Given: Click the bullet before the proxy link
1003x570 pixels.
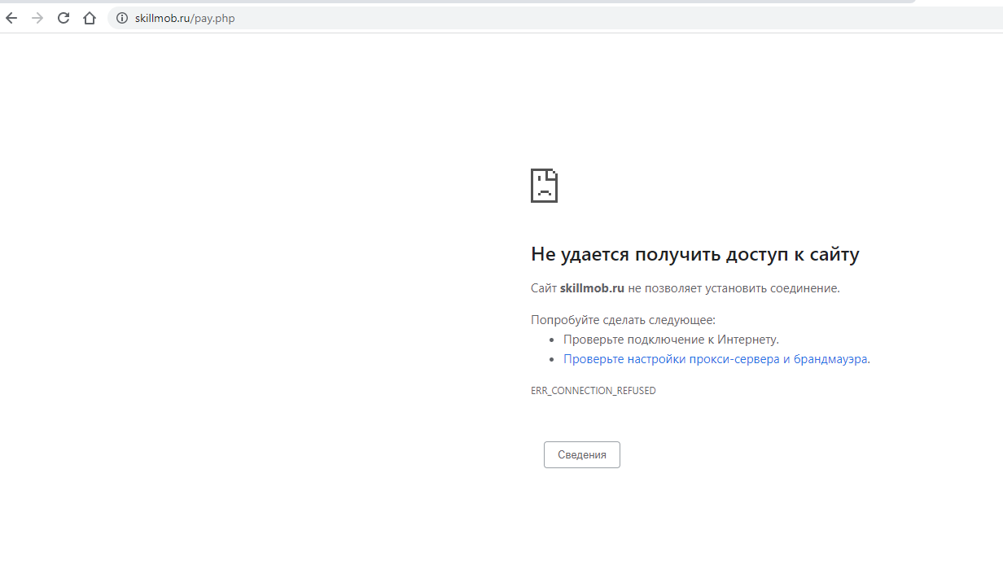Looking at the screenshot, I should point(552,360).
